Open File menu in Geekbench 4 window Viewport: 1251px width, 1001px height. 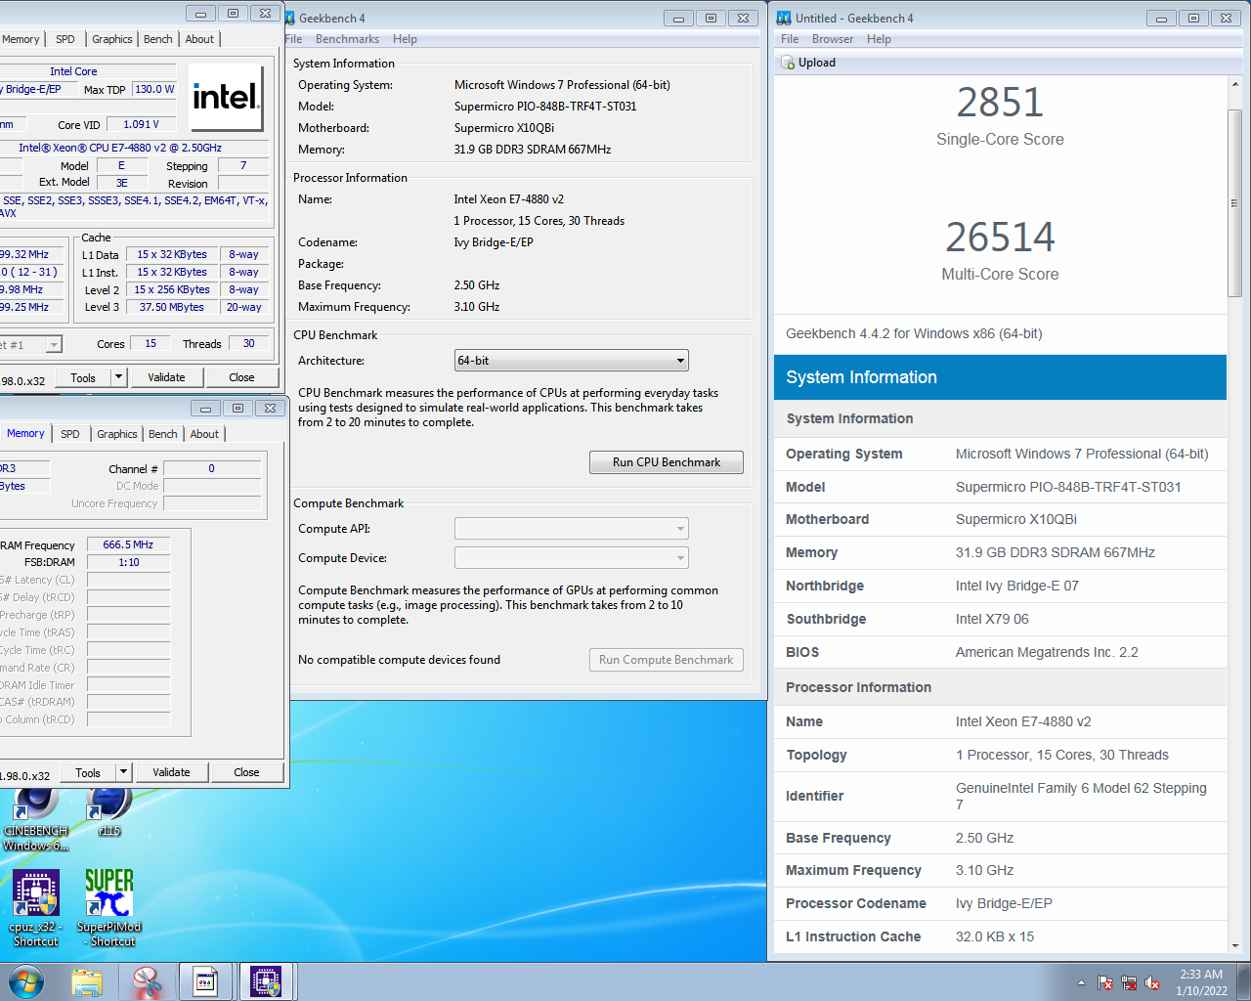coord(293,39)
